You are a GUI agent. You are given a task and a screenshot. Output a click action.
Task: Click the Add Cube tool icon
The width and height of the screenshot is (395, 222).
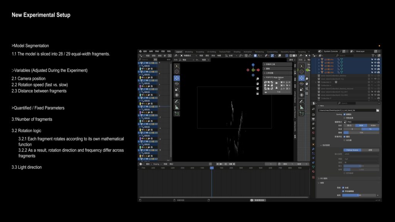177,114
